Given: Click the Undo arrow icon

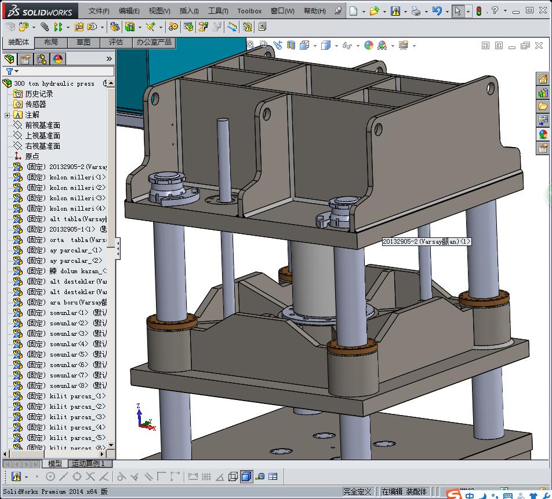Looking at the screenshot, I should [x=437, y=11].
